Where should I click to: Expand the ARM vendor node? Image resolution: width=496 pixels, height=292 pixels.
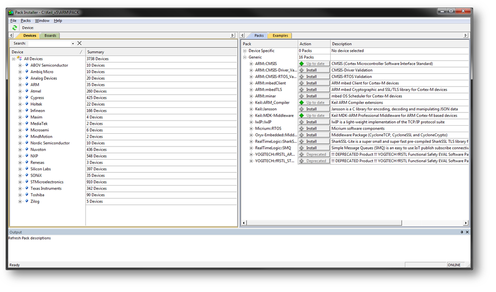coord(20,85)
